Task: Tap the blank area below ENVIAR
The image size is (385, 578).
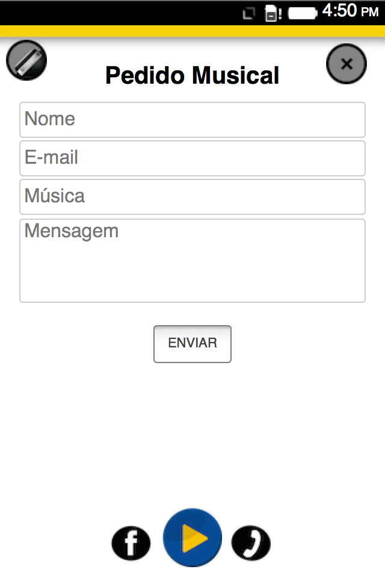Action: [x=192, y=433]
